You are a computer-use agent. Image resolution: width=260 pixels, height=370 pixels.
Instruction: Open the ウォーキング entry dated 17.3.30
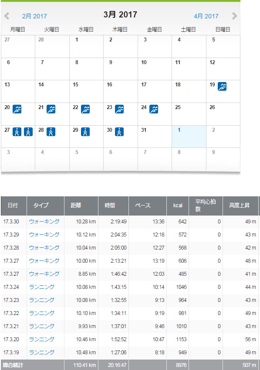click(44, 222)
